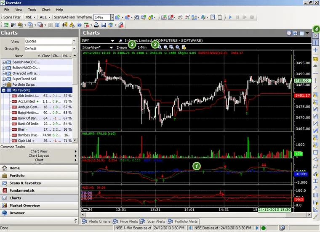Click the remove chart icon with red minus

(171, 17)
